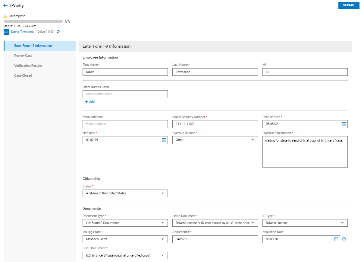The width and height of the screenshot is (361, 262).
Task: Click the Email Address input field
Action: [125, 124]
